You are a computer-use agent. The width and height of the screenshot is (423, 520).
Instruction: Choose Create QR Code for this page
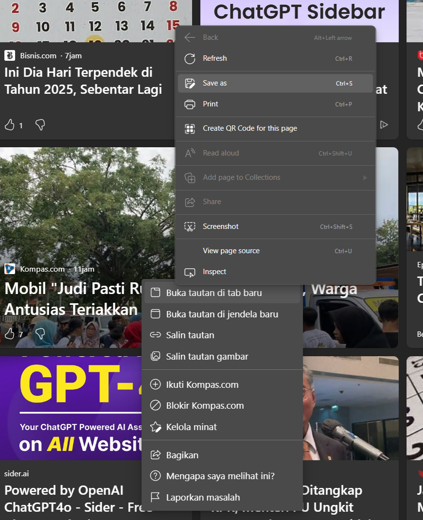[x=275, y=129]
